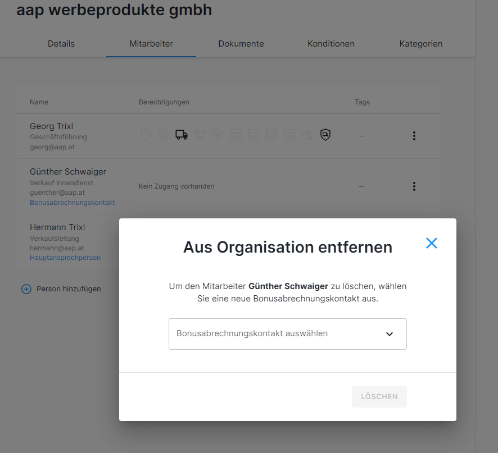Open the three-dot menu for Günther Schwaiger
The width and height of the screenshot is (498, 453).
click(x=414, y=186)
